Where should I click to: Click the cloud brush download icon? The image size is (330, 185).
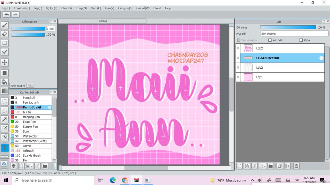[14, 166]
